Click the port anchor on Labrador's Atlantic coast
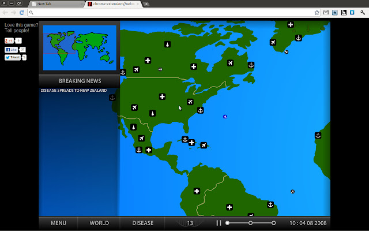Image resolution: width=369 pixels, height=231 pixels. (251, 65)
